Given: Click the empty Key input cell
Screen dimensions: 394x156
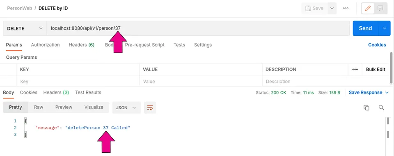Looking at the screenshot, I should pyautogui.click(x=78, y=81).
